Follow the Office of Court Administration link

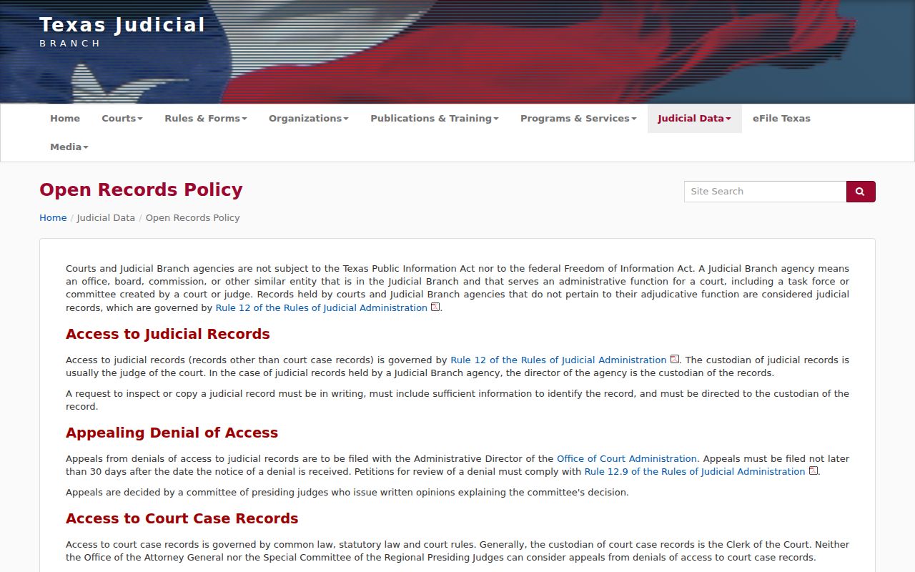tap(626, 459)
